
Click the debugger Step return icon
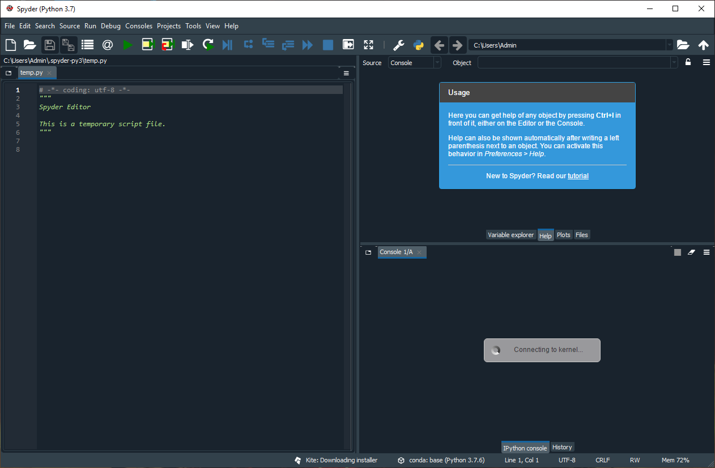click(x=288, y=45)
